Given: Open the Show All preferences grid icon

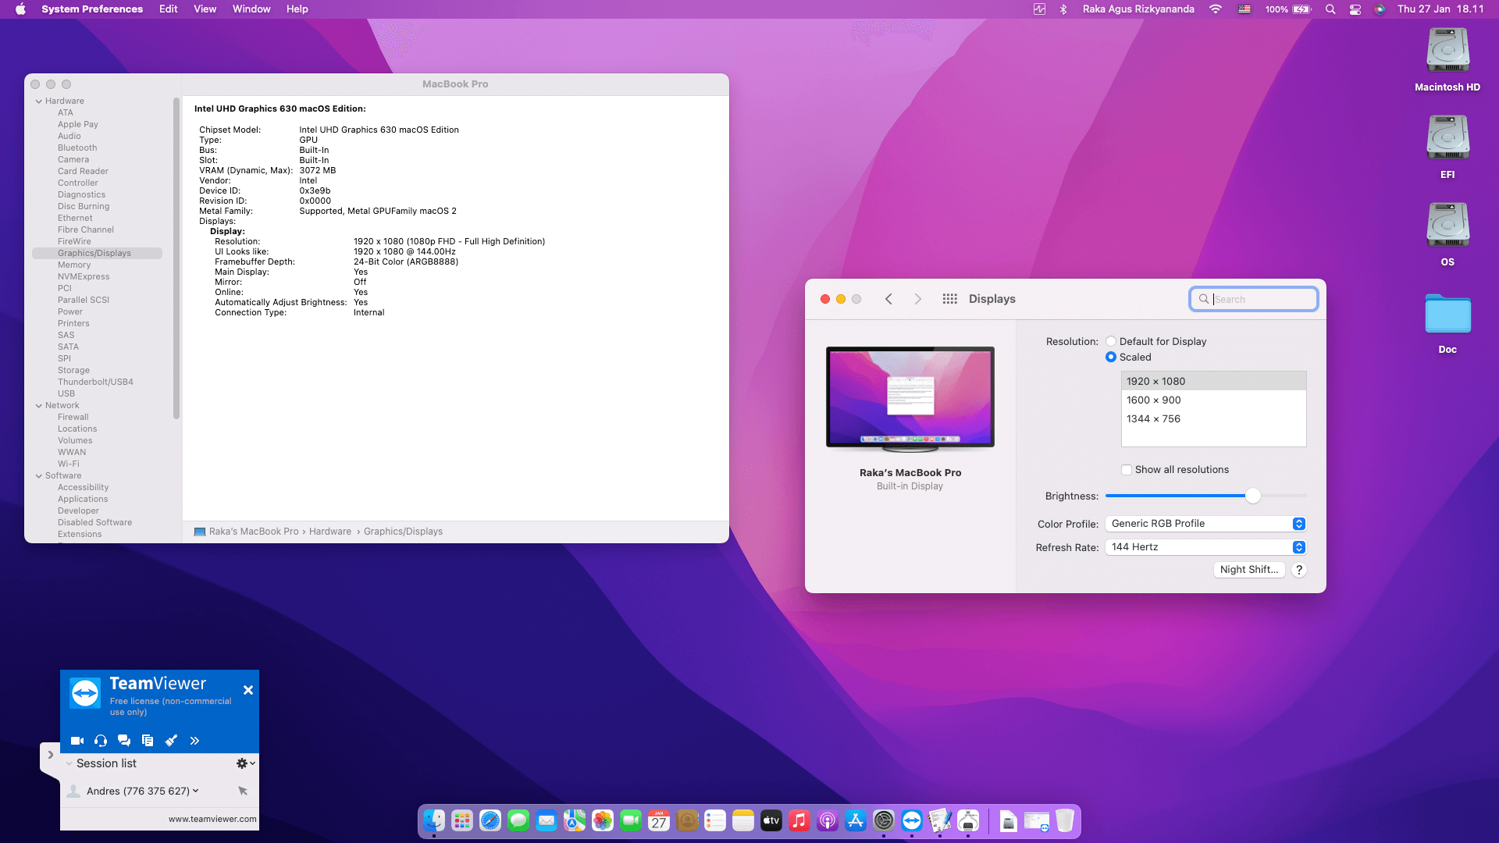Looking at the screenshot, I should click(x=949, y=299).
